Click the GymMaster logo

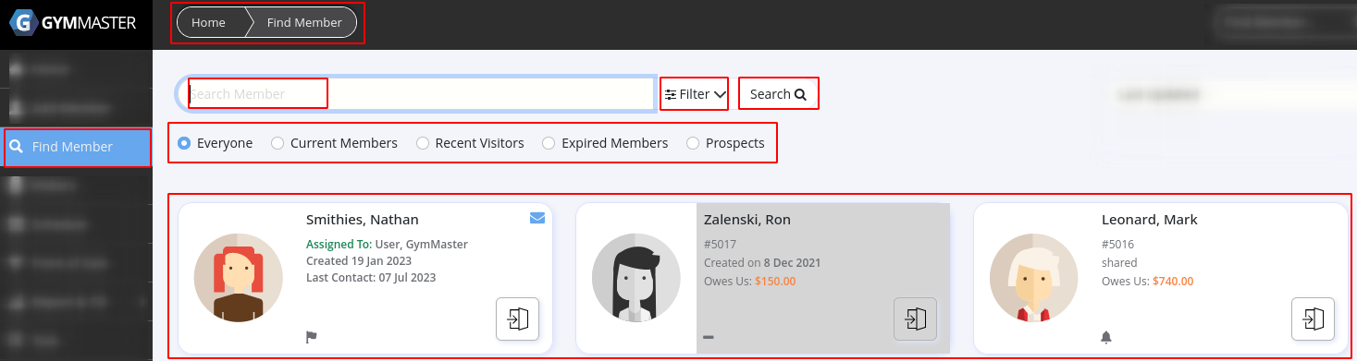point(74,23)
